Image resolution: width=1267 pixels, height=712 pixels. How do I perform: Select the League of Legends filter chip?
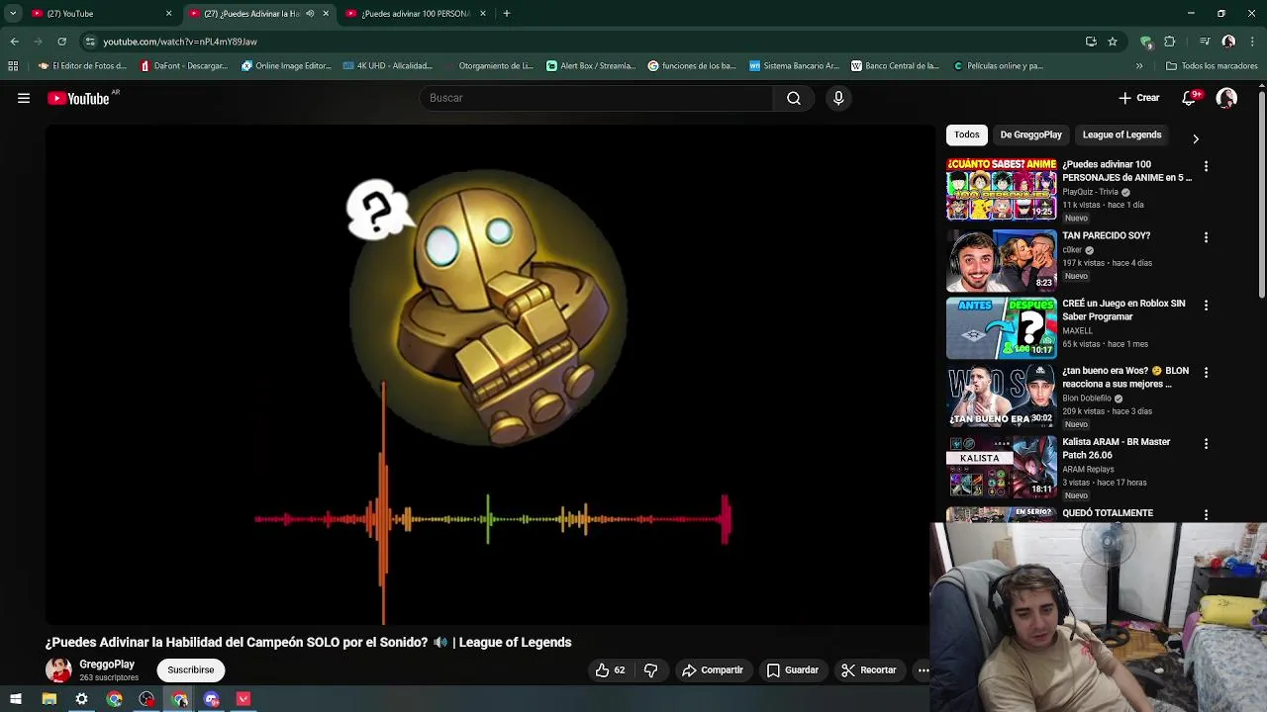(1121, 134)
